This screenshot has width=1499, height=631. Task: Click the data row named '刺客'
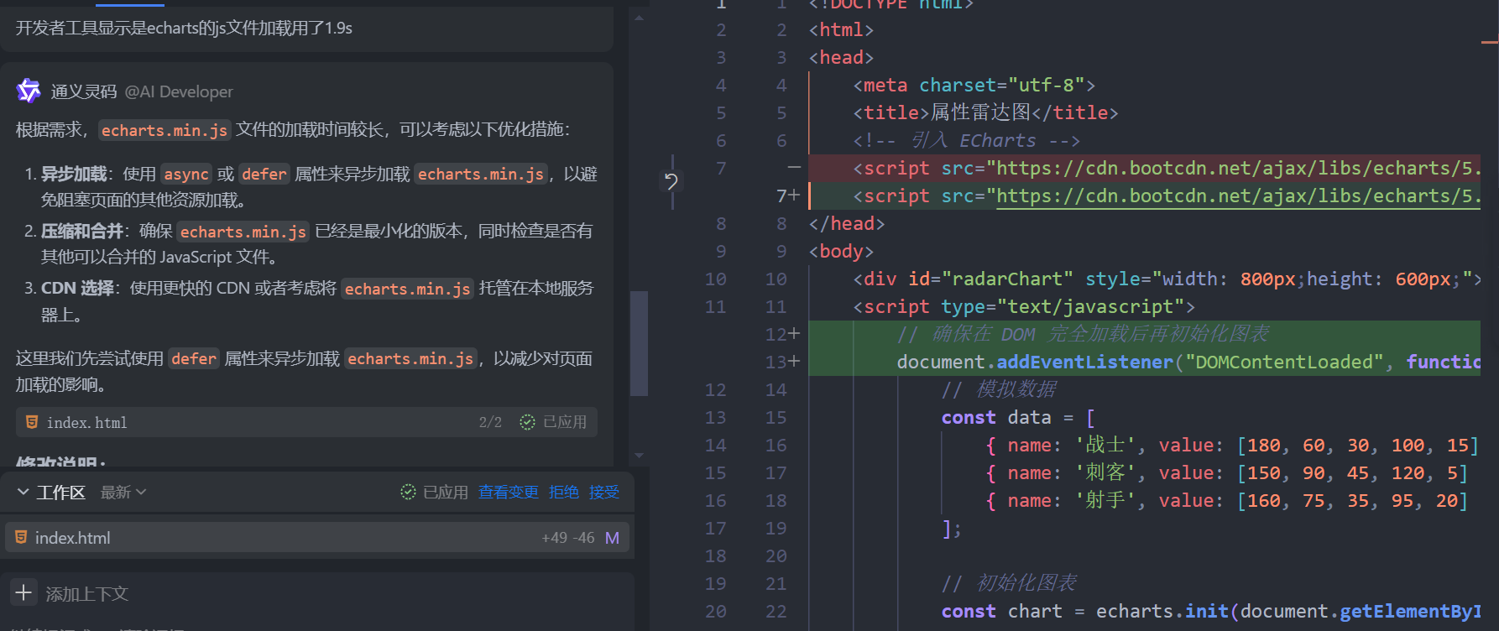[x=1226, y=472]
